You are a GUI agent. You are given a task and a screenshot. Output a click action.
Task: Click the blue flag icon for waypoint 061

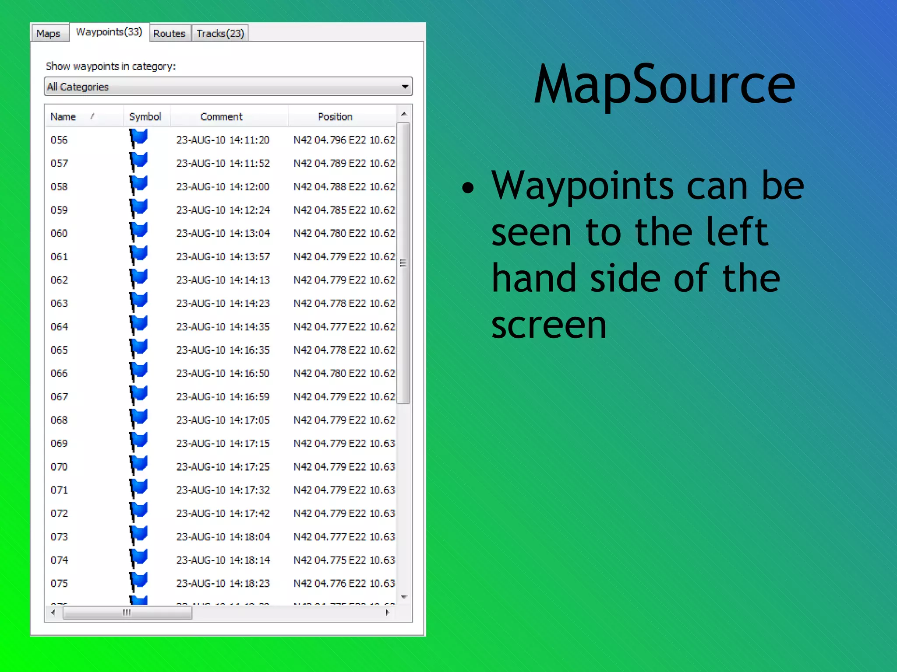(x=138, y=255)
